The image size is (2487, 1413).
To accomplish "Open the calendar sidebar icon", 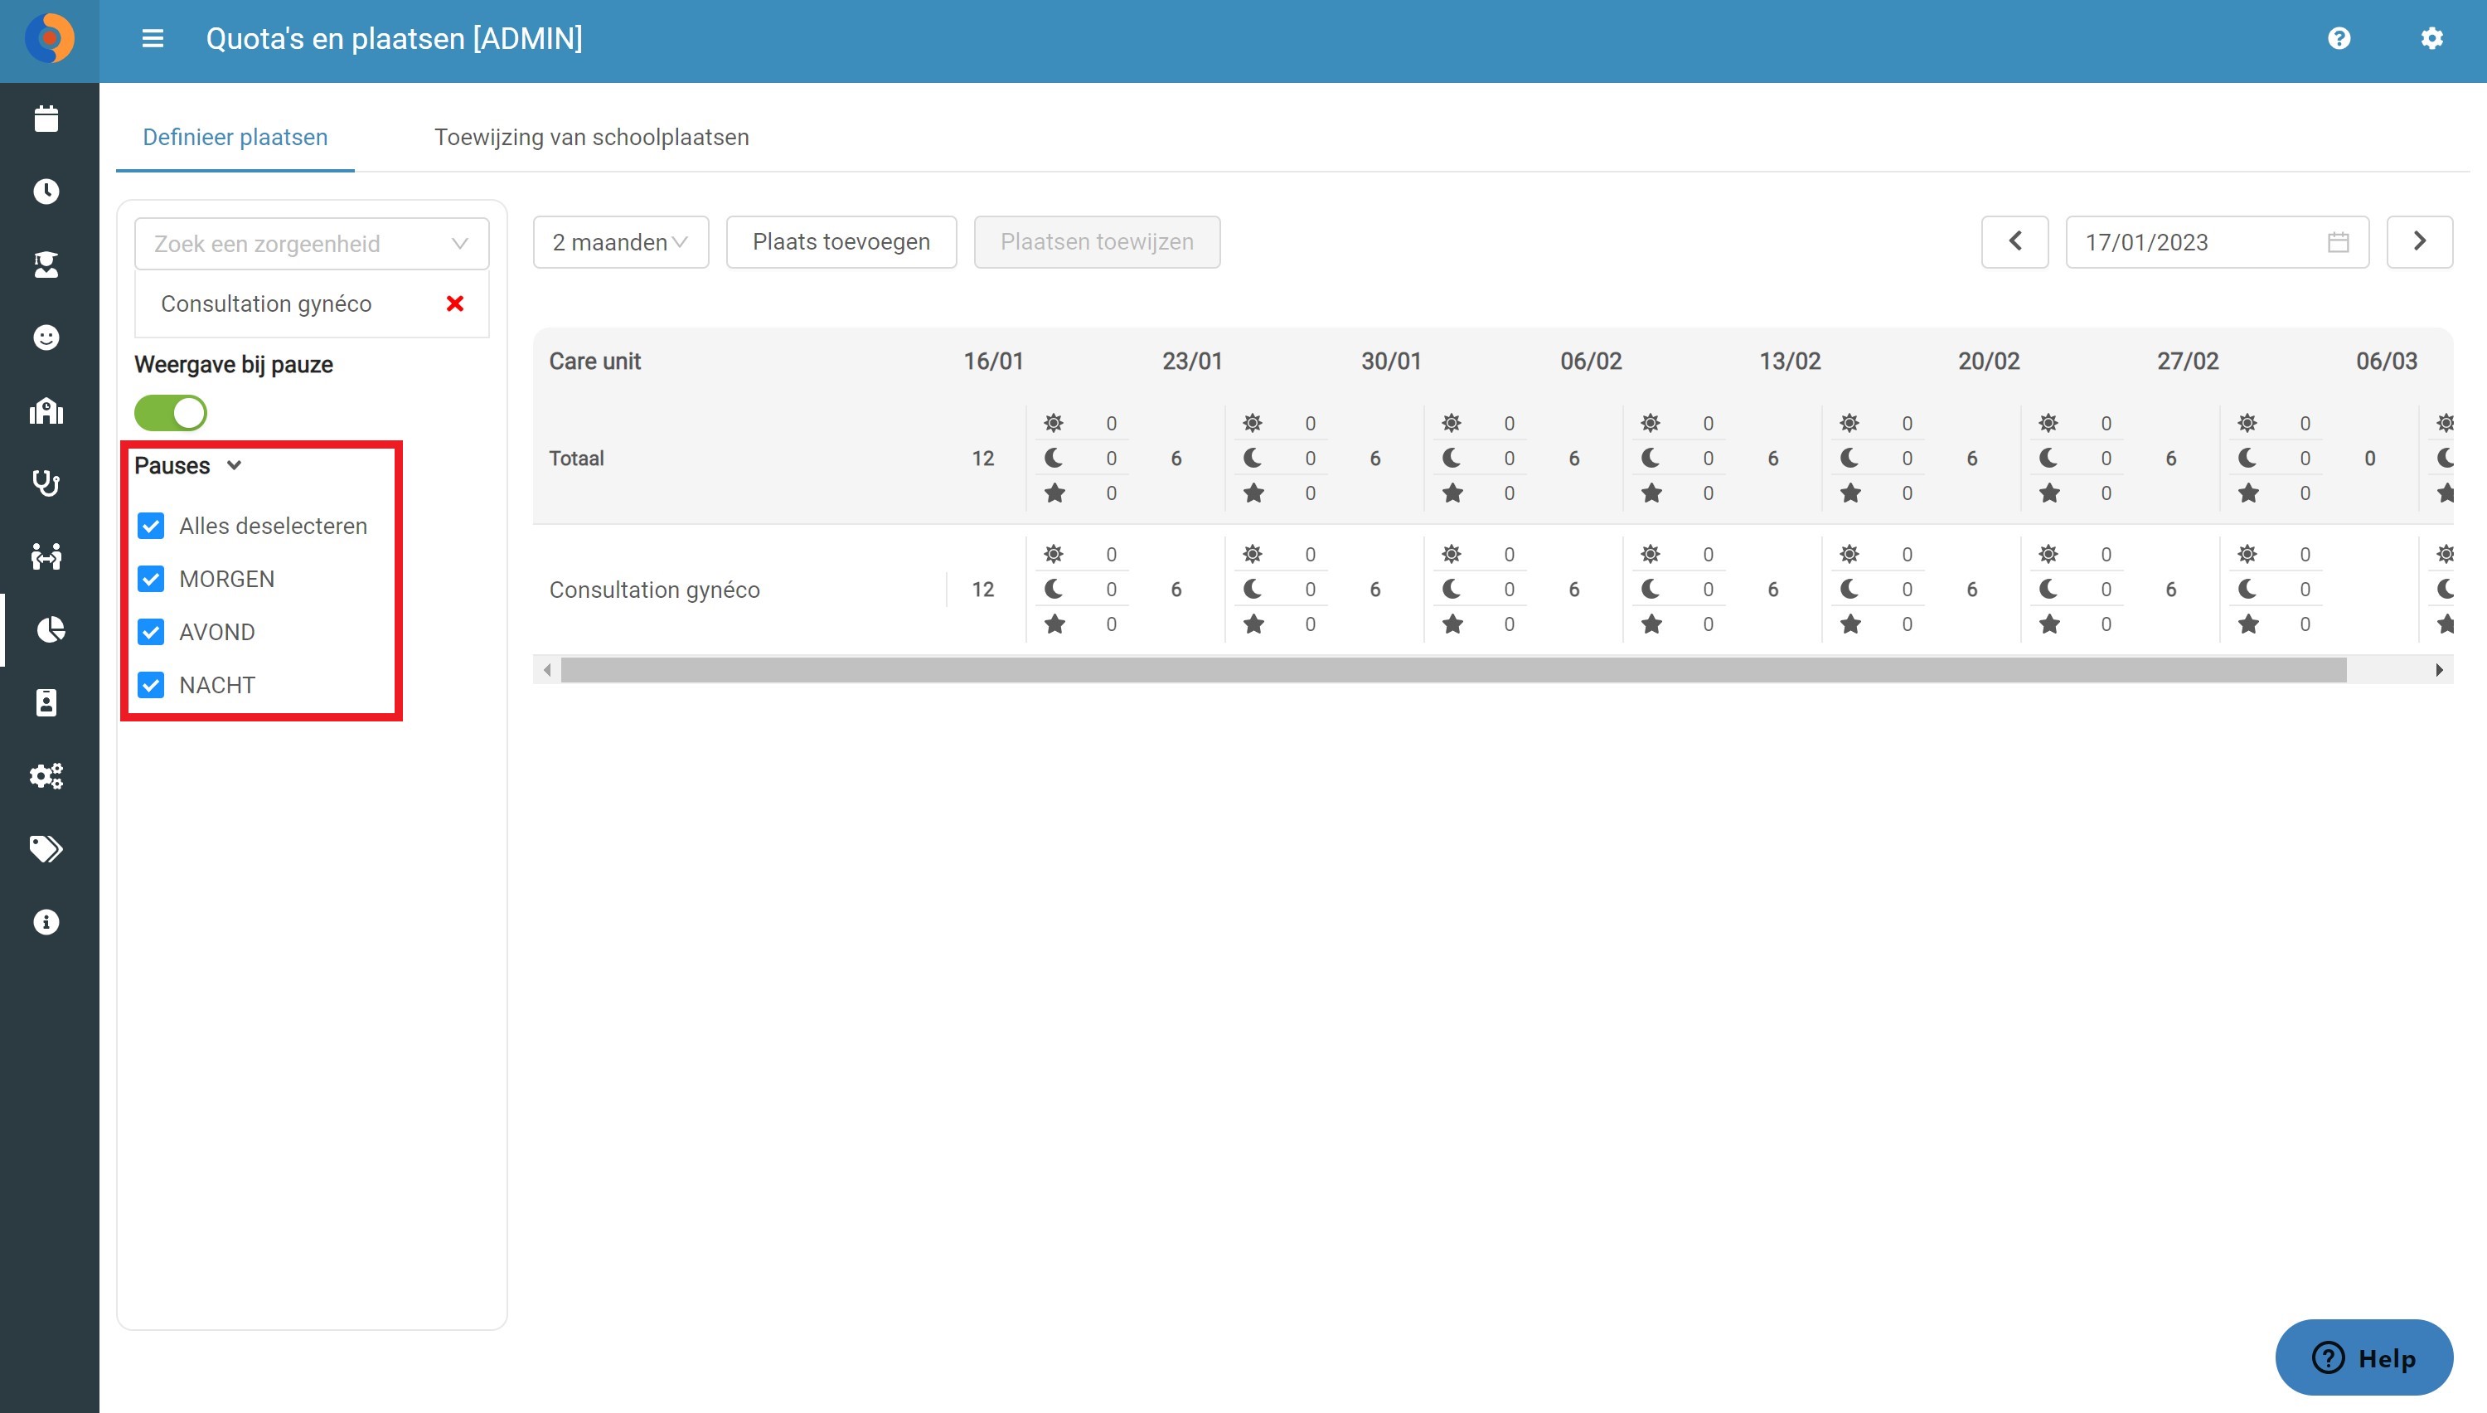I will pos(46,119).
